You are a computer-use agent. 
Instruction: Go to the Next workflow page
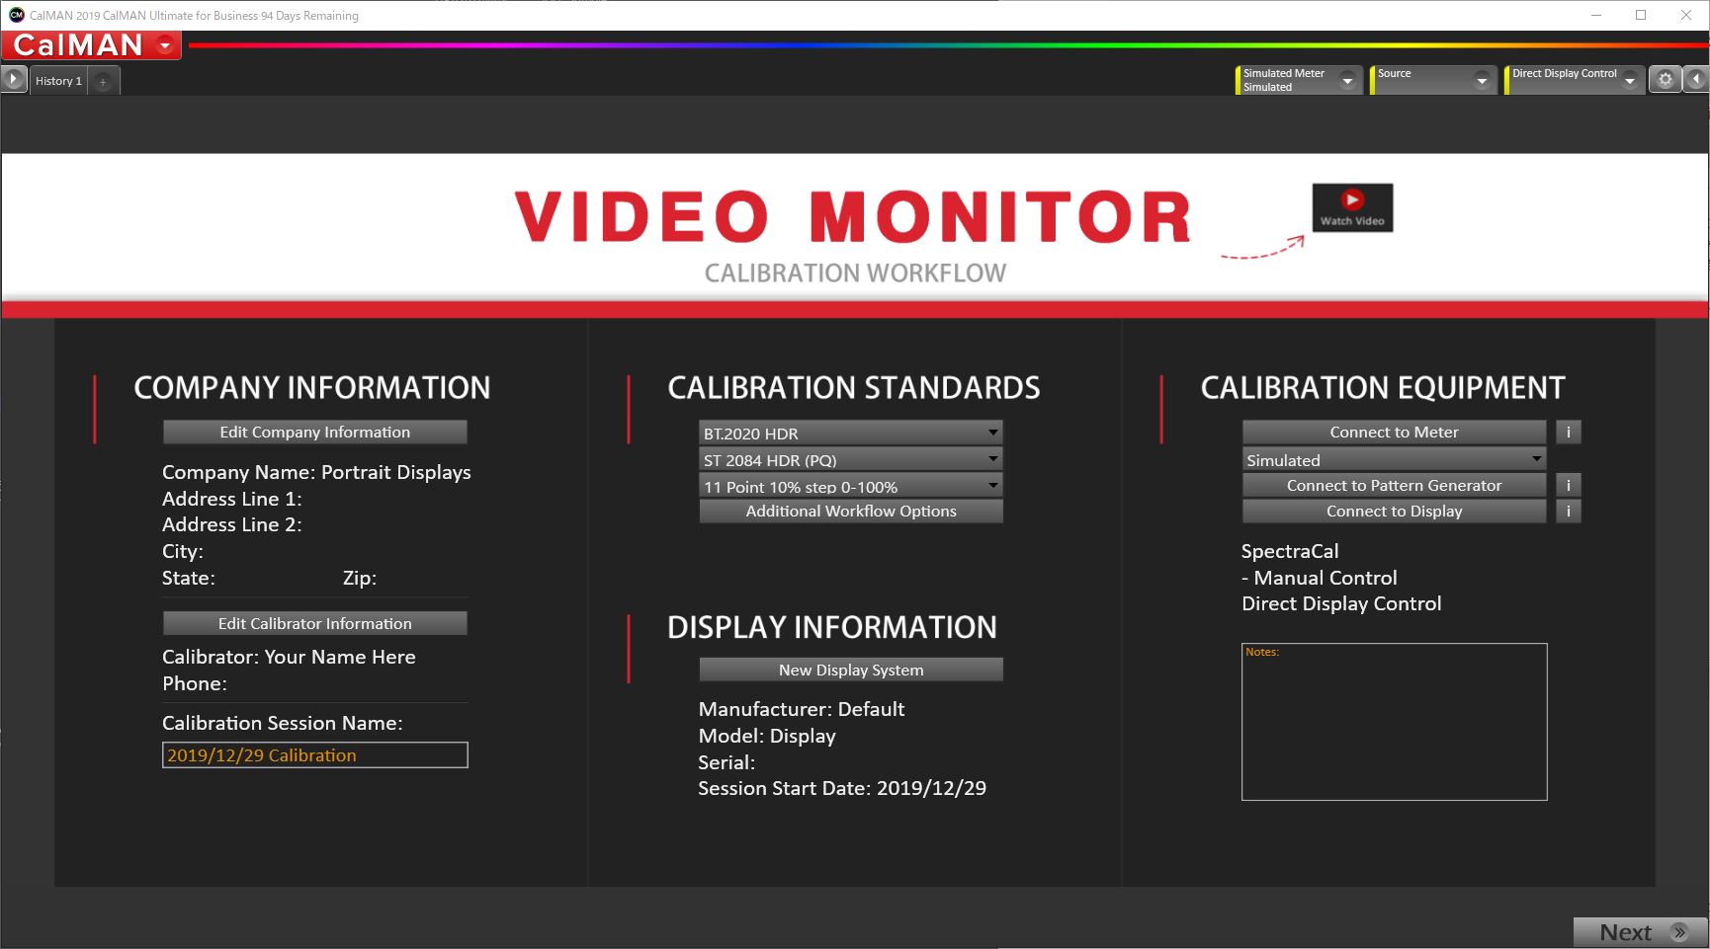tap(1641, 932)
